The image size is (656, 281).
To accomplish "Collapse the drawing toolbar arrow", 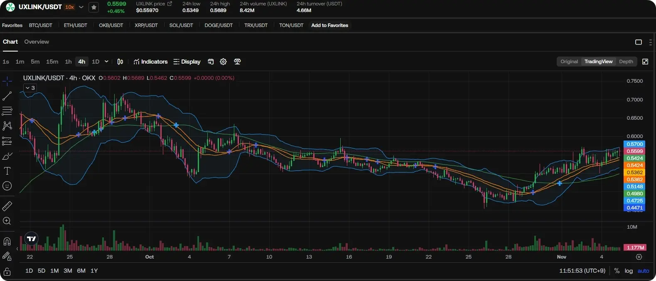I will coord(17,249).
